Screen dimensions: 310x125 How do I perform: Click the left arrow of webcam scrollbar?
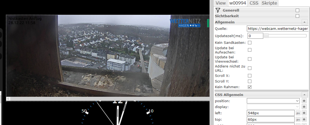(x=8, y=98)
